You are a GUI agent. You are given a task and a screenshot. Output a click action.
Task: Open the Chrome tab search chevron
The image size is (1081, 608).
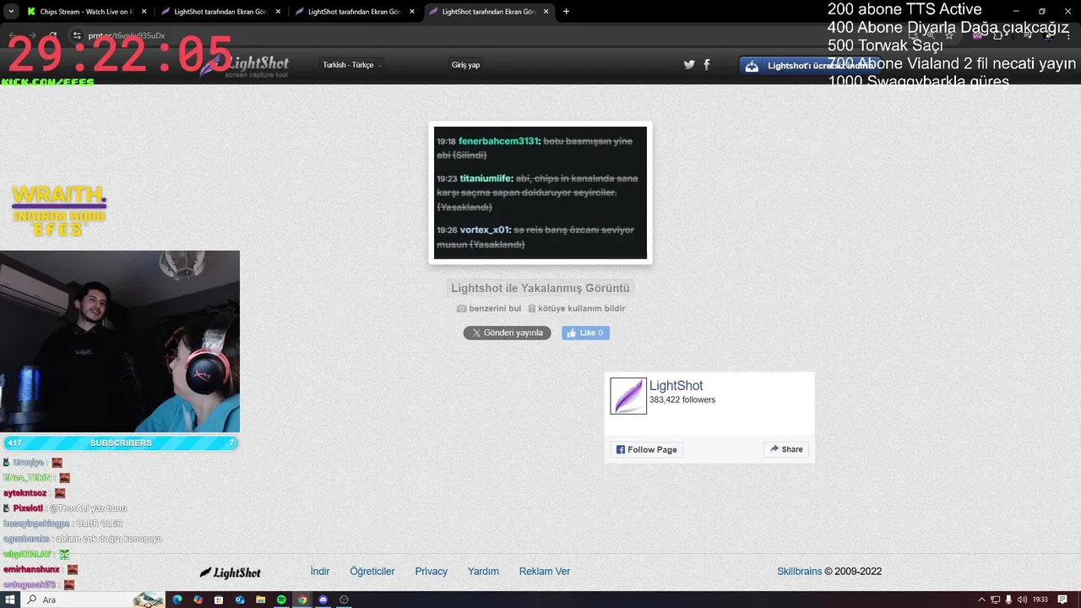click(11, 11)
